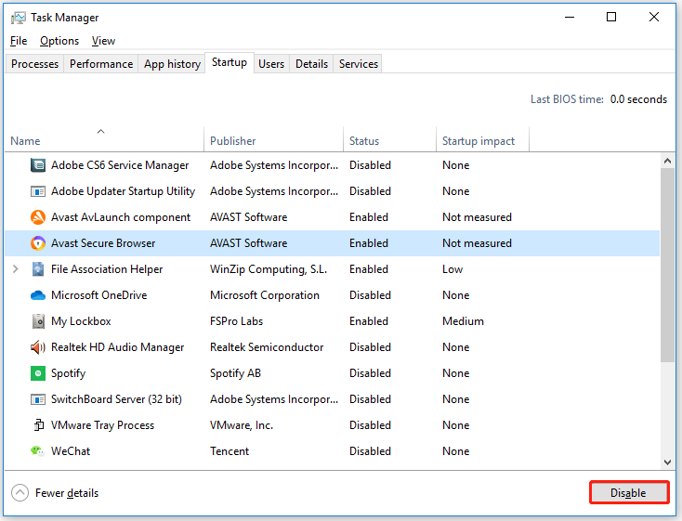Viewport: 682px width, 521px height.
Task: Click the Task Manager title bar icon
Action: tap(19, 18)
